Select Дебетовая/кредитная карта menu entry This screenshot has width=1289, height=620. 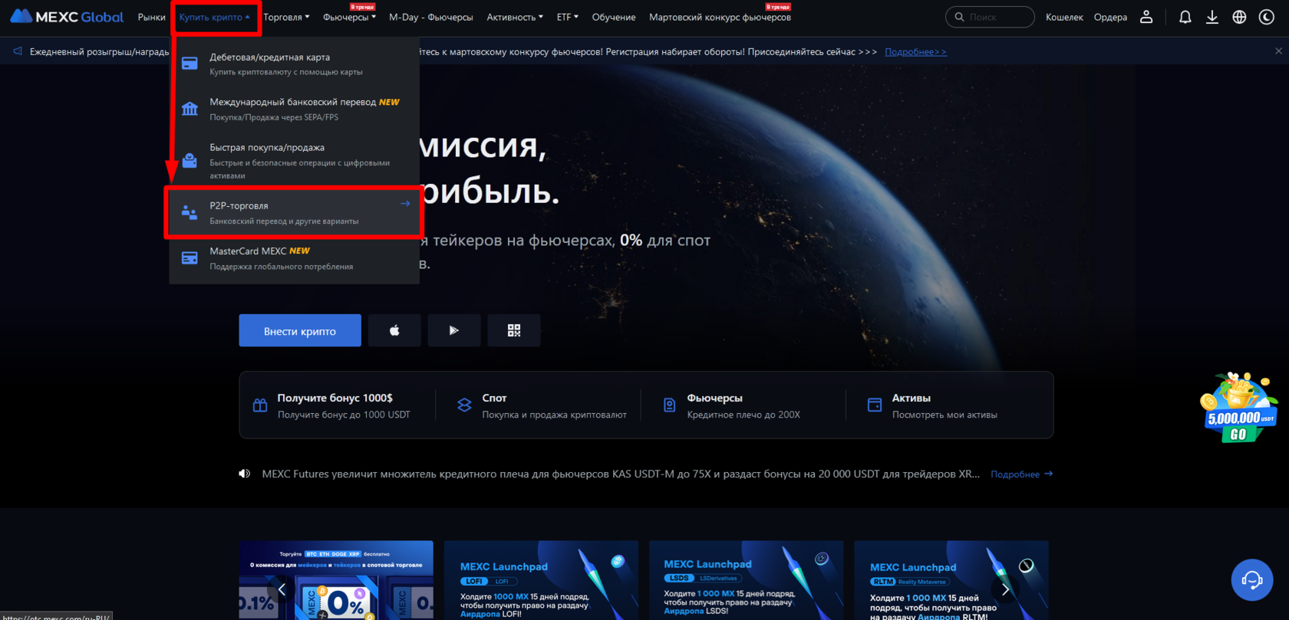click(x=295, y=64)
